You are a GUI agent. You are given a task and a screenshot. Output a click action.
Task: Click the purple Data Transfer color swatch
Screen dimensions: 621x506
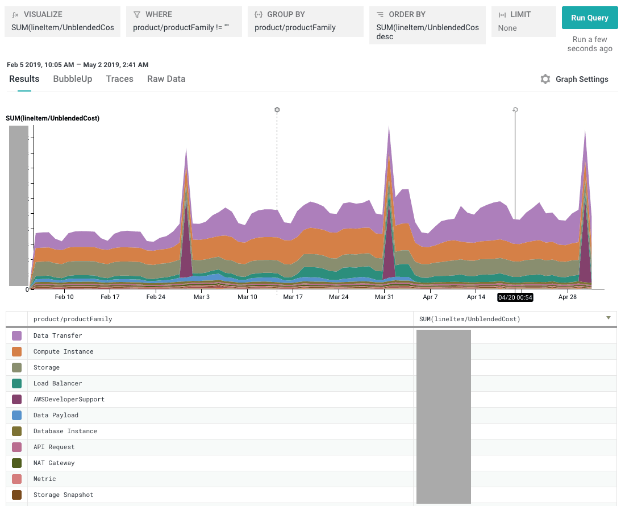coord(17,335)
